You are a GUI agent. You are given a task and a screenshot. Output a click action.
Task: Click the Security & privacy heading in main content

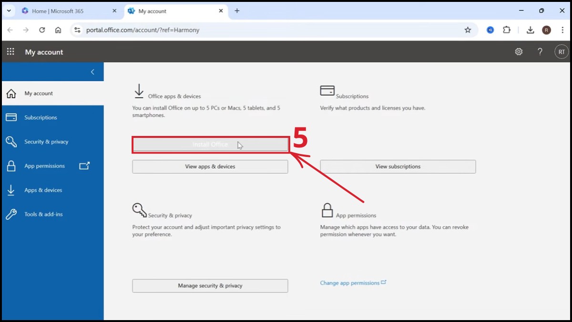tap(170, 216)
